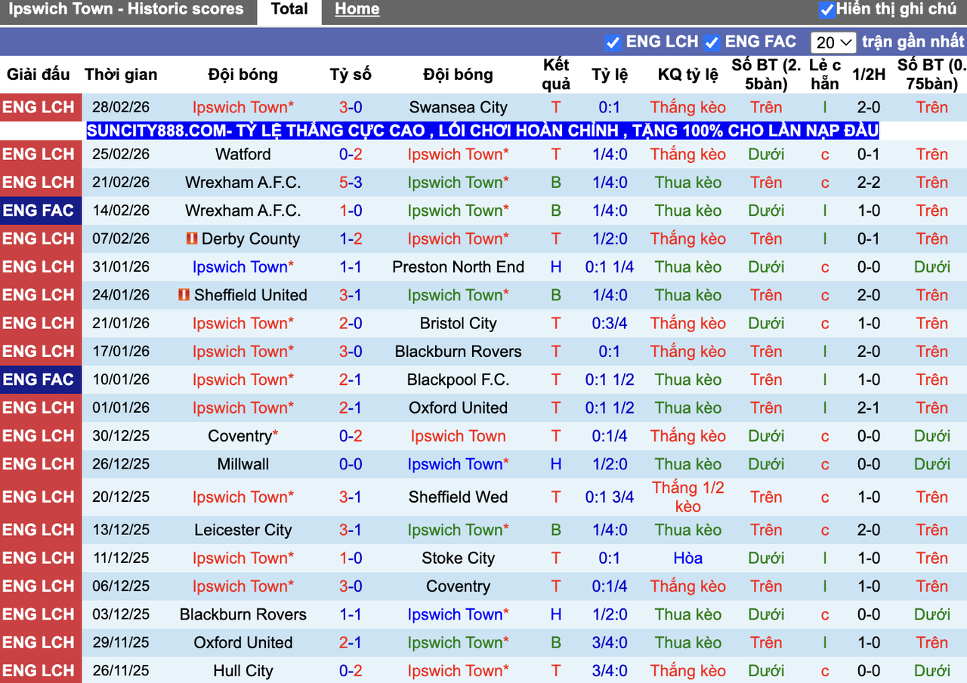
Task: Click the Giải đấu column header
Action: [38, 75]
